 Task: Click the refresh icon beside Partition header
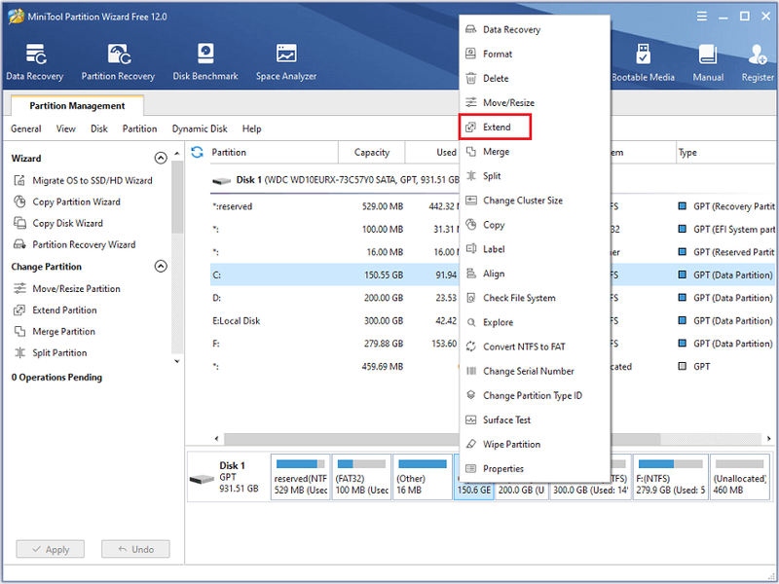tap(198, 152)
